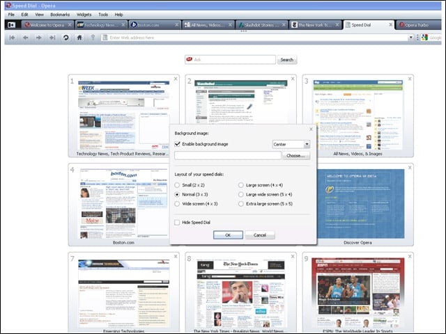Open the eWeek speed dial thumbnail
Screen dimensions: 446x334
point(123,116)
